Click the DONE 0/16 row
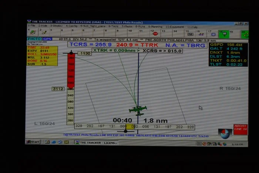 tap(42, 61)
